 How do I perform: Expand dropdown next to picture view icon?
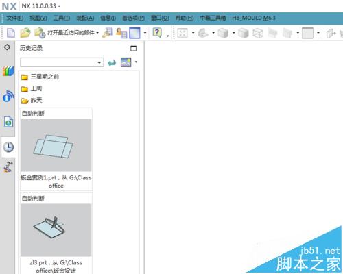click(137, 62)
